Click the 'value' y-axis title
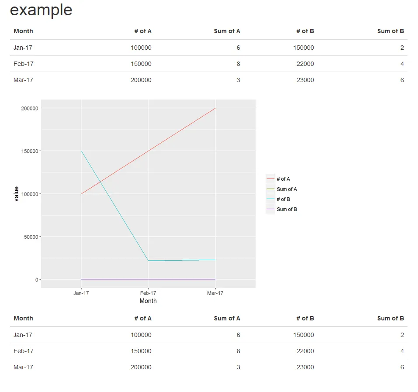Viewport: 418px width, 392px height. click(17, 193)
